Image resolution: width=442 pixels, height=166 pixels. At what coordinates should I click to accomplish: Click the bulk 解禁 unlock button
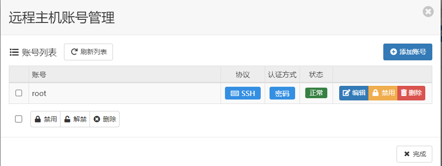tap(75, 119)
